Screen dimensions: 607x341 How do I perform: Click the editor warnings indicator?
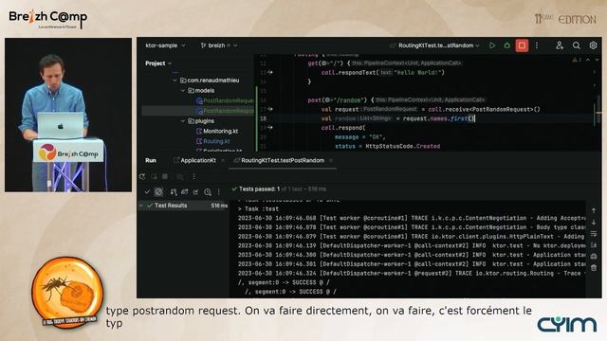tap(577, 60)
